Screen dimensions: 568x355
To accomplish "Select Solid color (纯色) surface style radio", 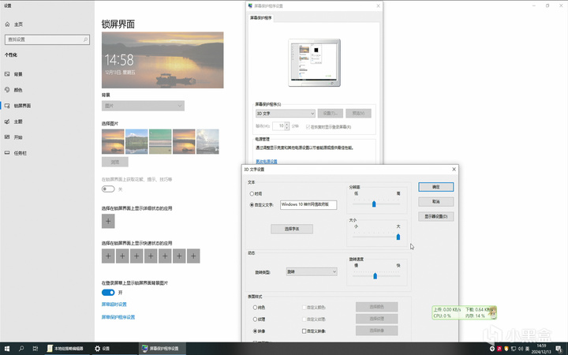I will pos(255,308).
